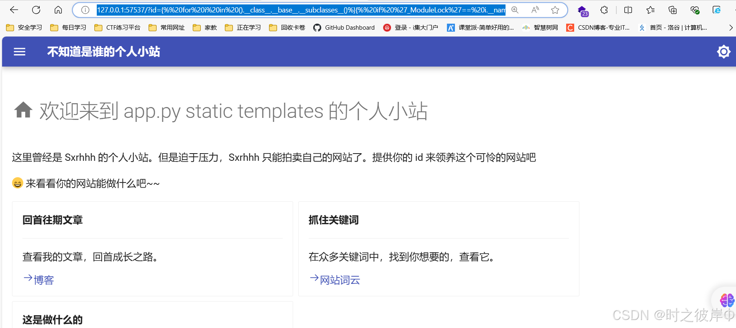Open the CSDN博客 bookmark
Screen dimensions: 736x328
point(598,27)
